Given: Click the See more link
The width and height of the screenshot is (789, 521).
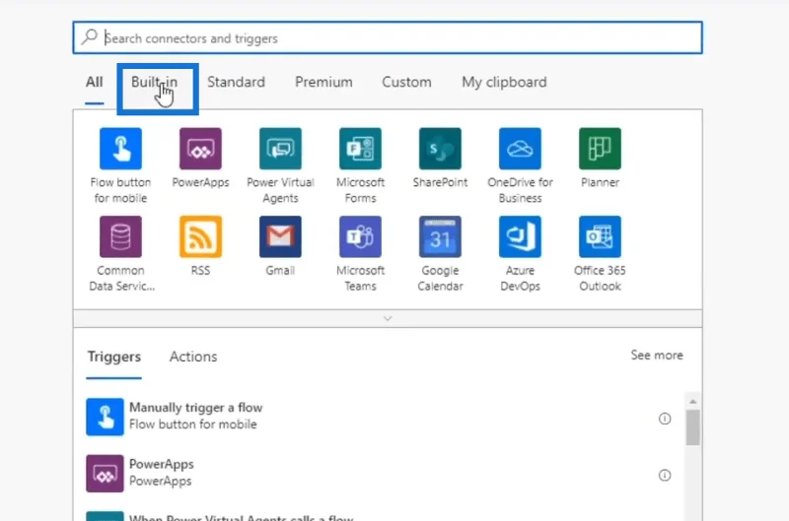Looking at the screenshot, I should click(657, 356).
